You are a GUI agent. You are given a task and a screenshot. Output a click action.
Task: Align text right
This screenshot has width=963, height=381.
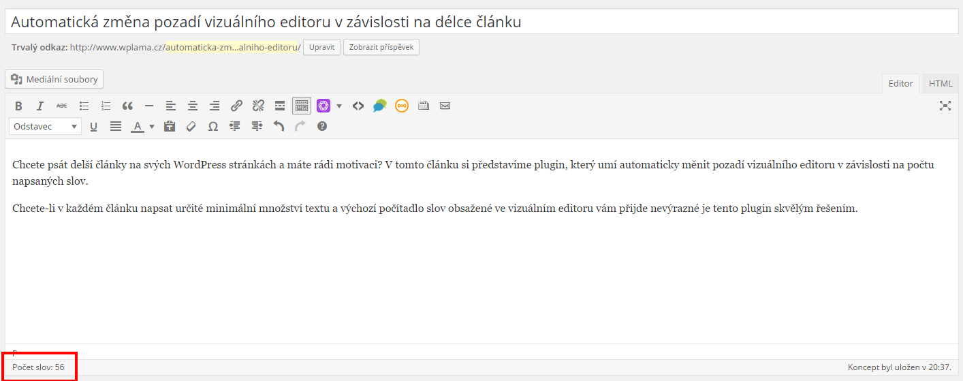(215, 106)
